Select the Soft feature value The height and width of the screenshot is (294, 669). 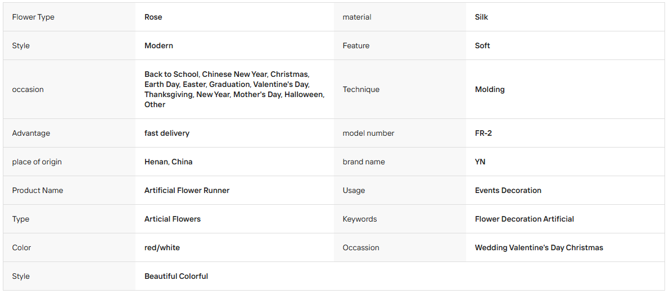coord(482,45)
